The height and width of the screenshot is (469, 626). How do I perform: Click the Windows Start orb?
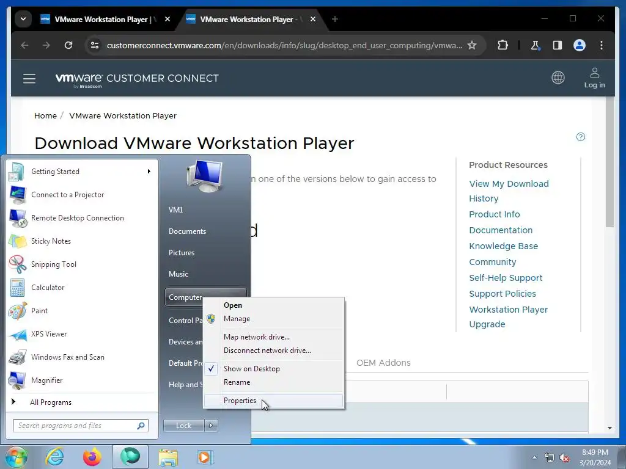[16, 457]
